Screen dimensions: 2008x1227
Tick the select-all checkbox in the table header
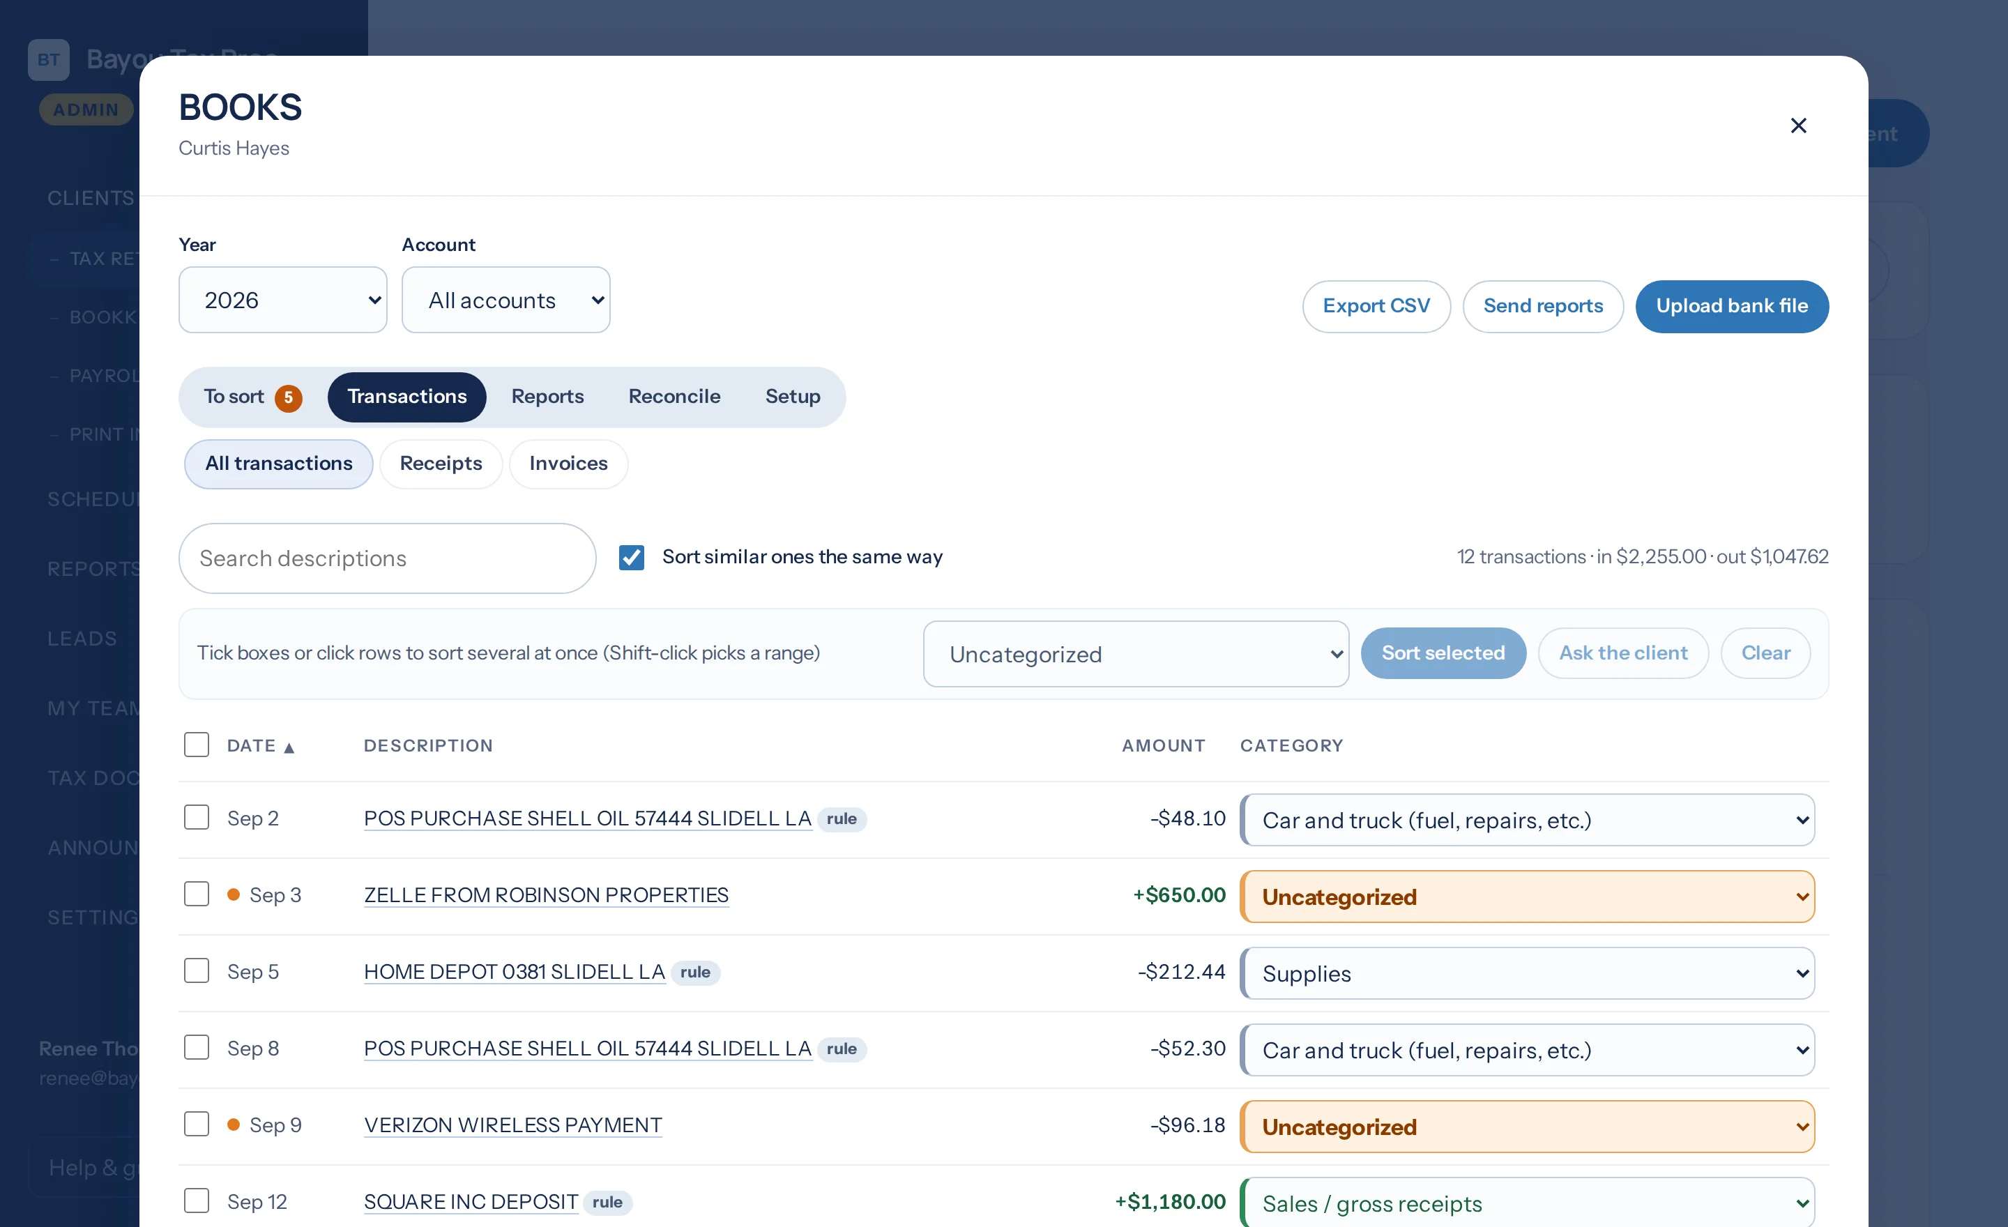pyautogui.click(x=197, y=745)
